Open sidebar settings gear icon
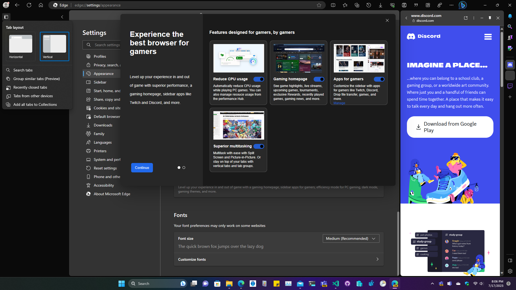This screenshot has width=516, height=290. 510,271
